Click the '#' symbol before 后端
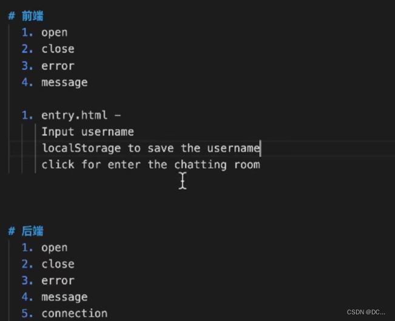This screenshot has width=395, height=321. point(12,231)
